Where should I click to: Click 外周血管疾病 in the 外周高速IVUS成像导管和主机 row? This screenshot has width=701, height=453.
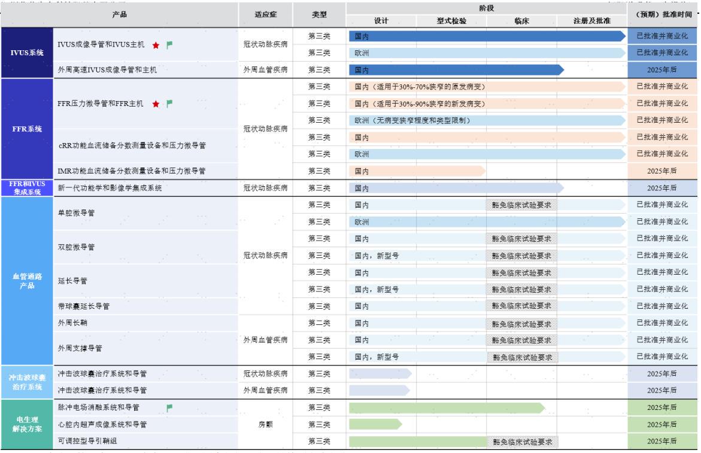pyautogui.click(x=266, y=69)
